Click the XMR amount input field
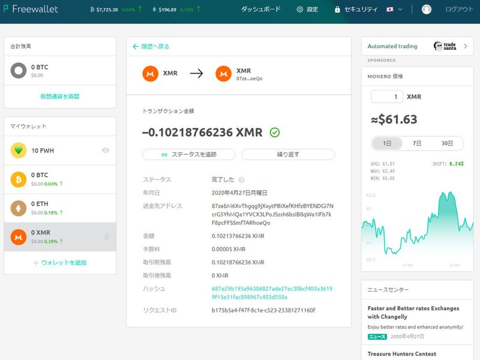 point(387,97)
